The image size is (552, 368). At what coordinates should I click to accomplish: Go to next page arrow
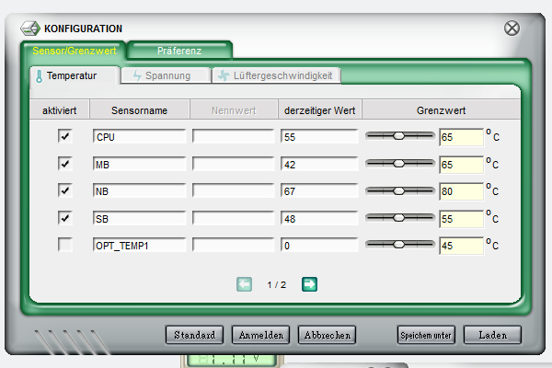tap(309, 284)
